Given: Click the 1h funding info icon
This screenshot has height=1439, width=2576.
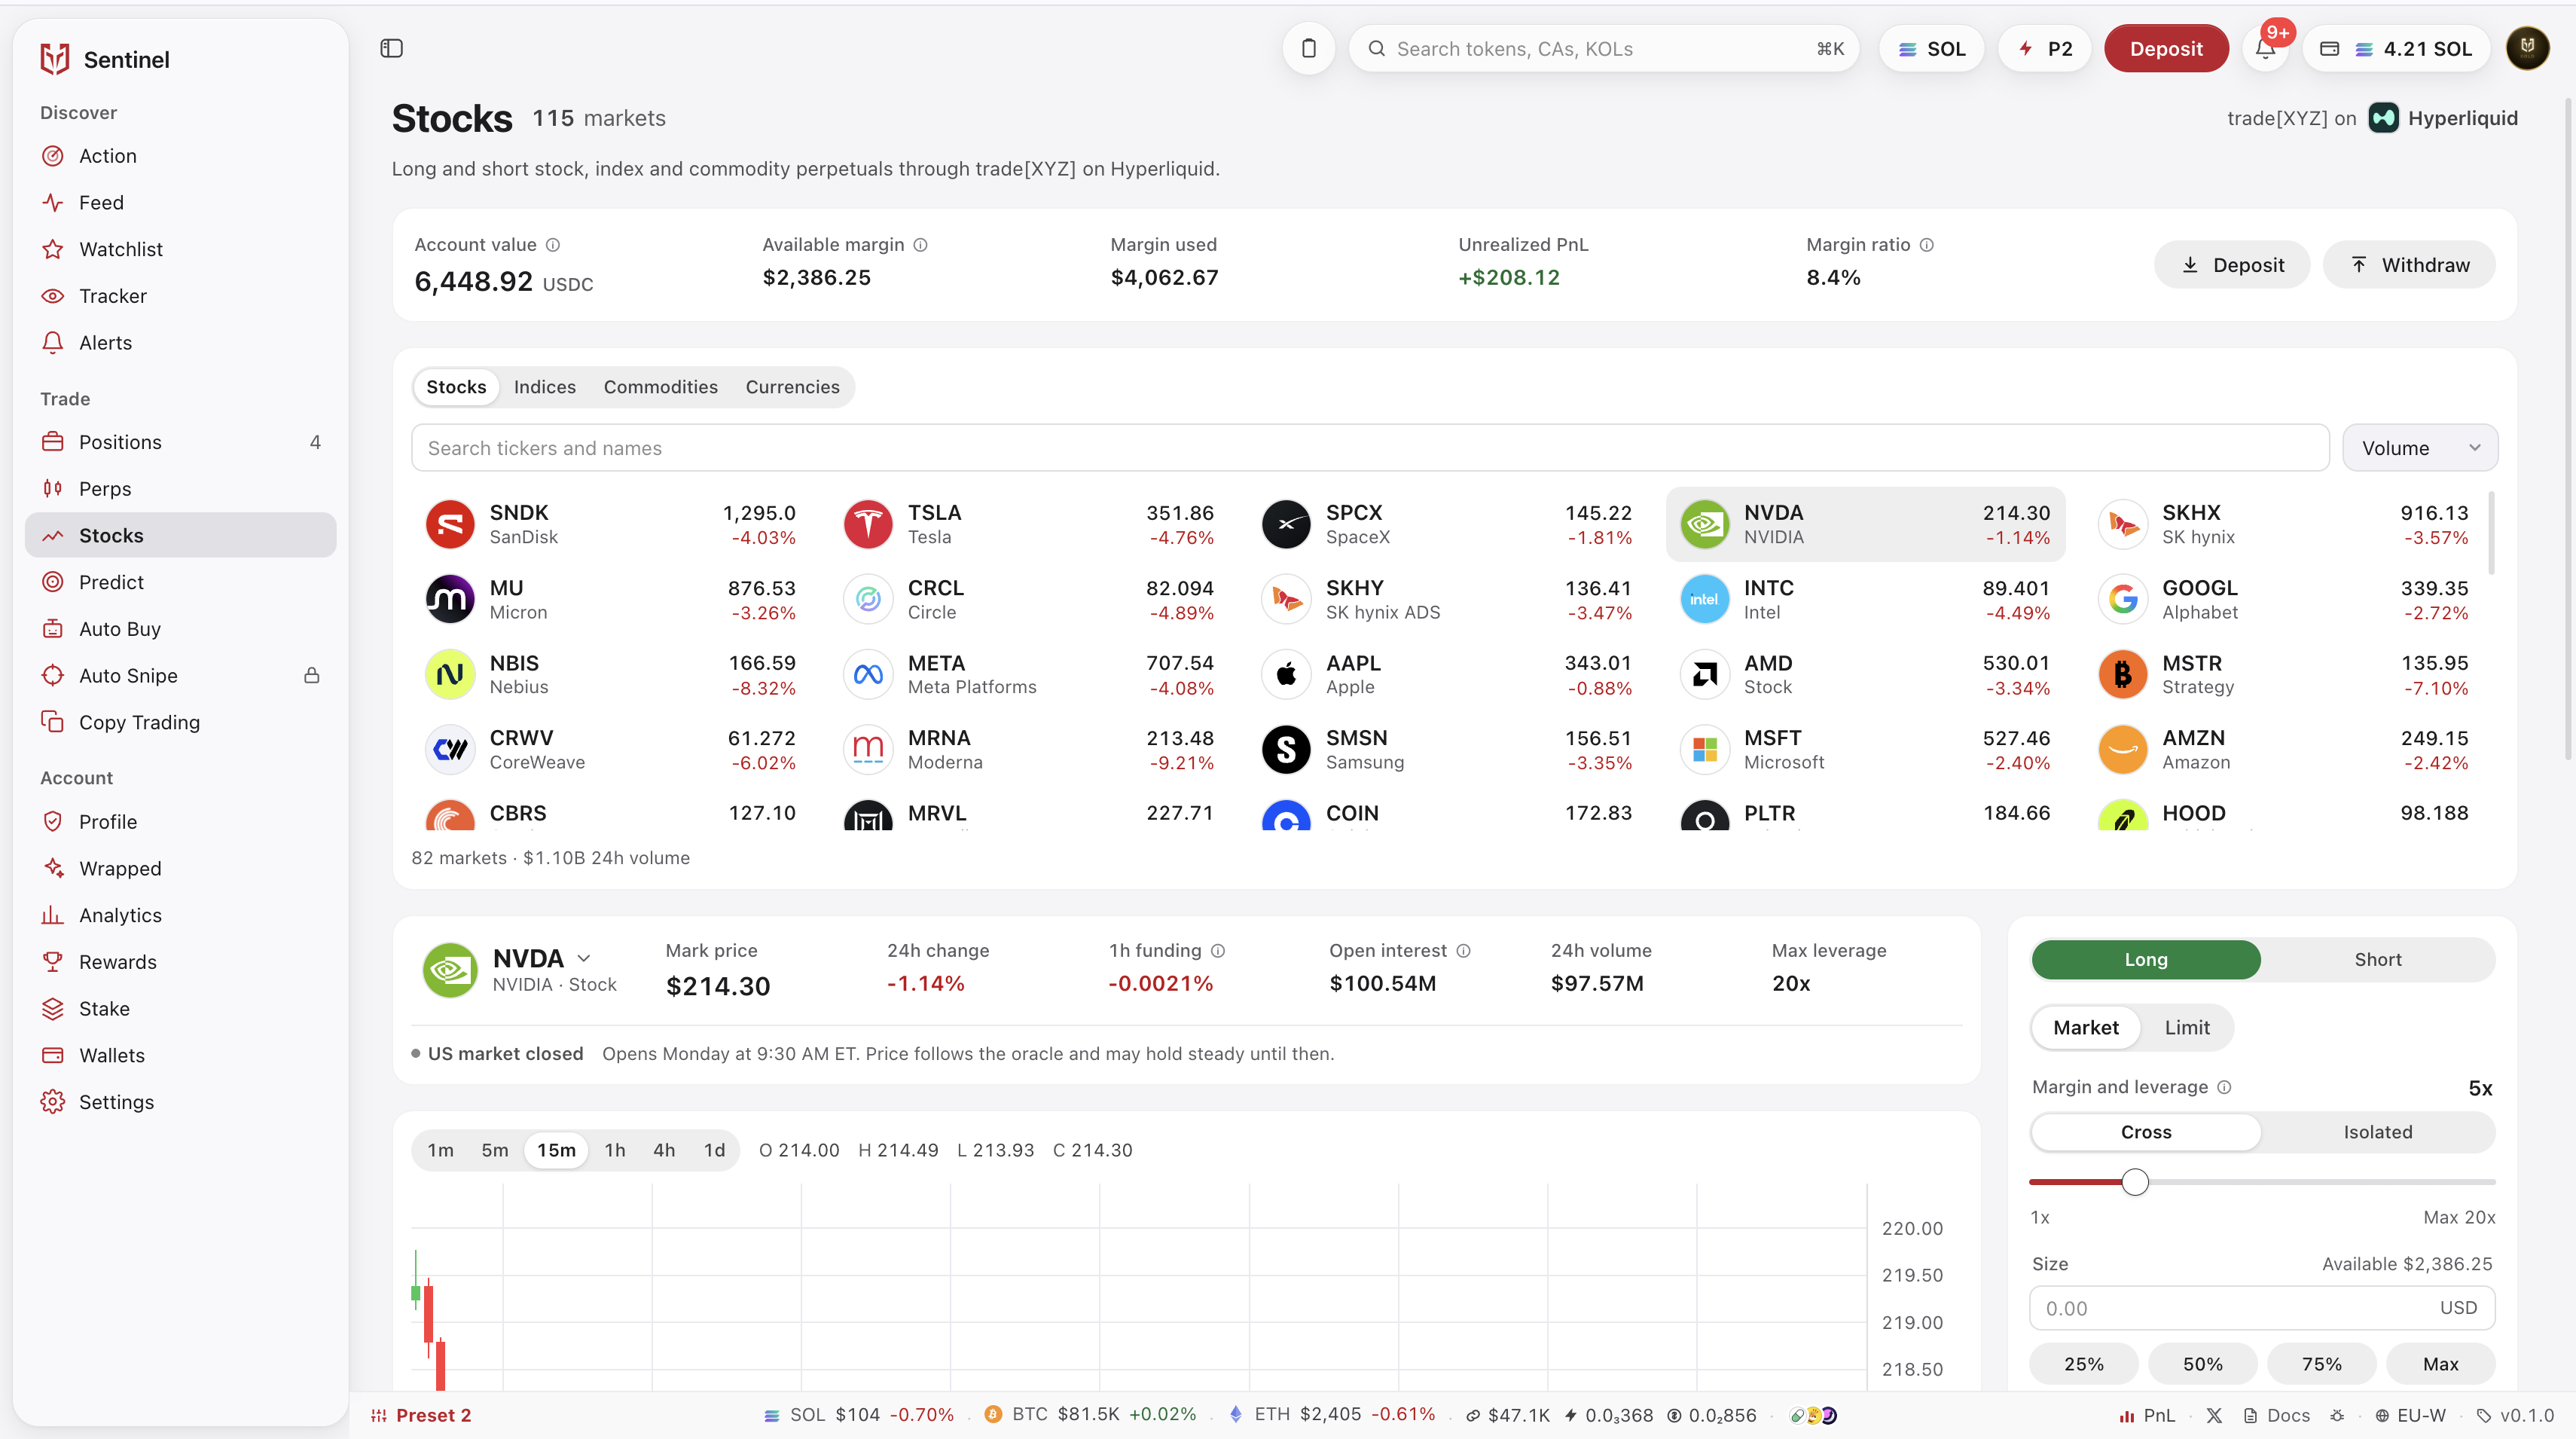Looking at the screenshot, I should 1218,951.
